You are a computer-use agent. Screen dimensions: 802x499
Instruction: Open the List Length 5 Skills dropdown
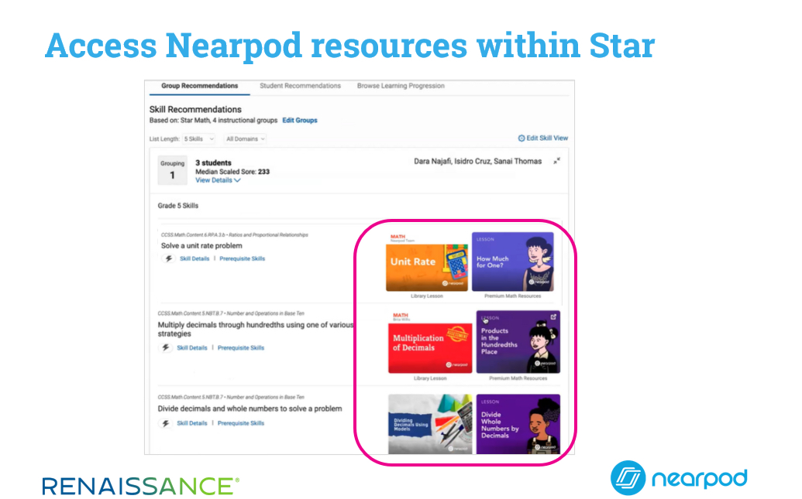pos(199,139)
